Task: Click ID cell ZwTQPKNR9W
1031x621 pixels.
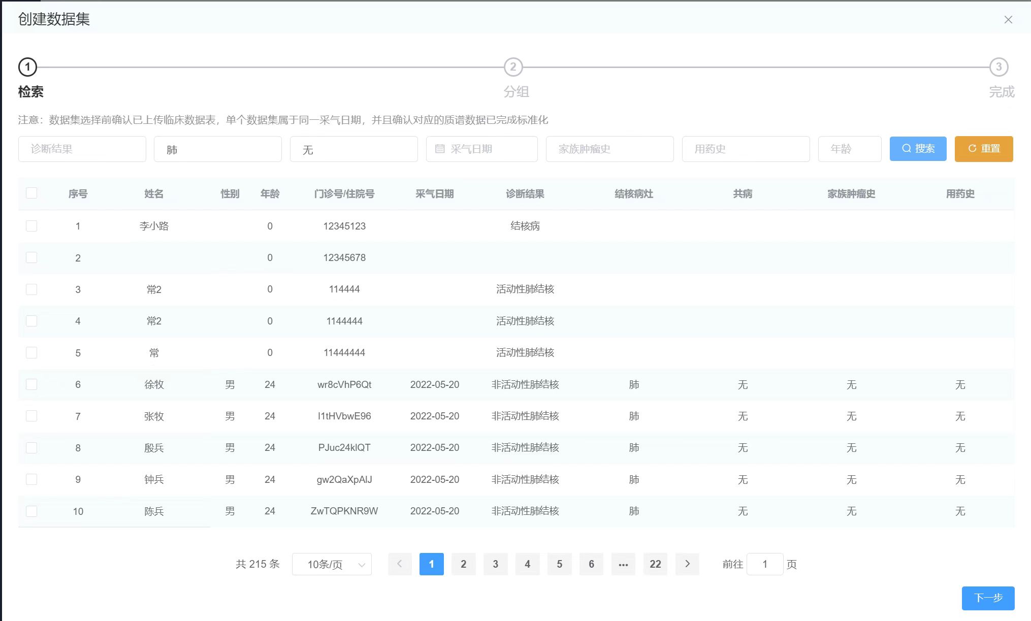Action: 344,511
